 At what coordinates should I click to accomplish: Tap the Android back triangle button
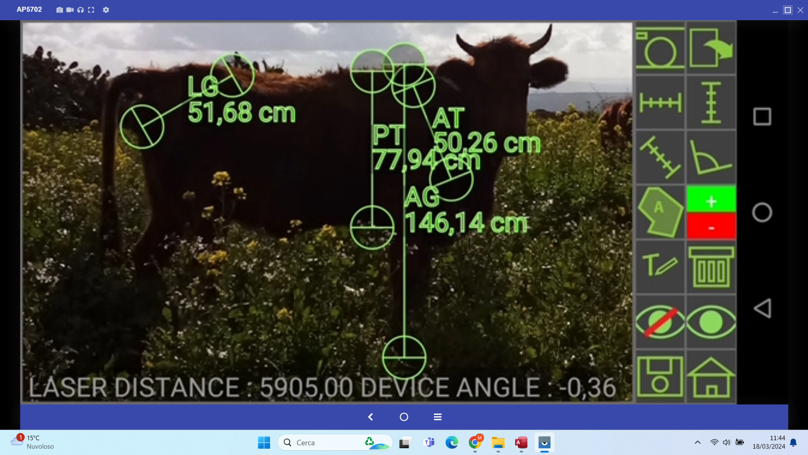coord(762,308)
